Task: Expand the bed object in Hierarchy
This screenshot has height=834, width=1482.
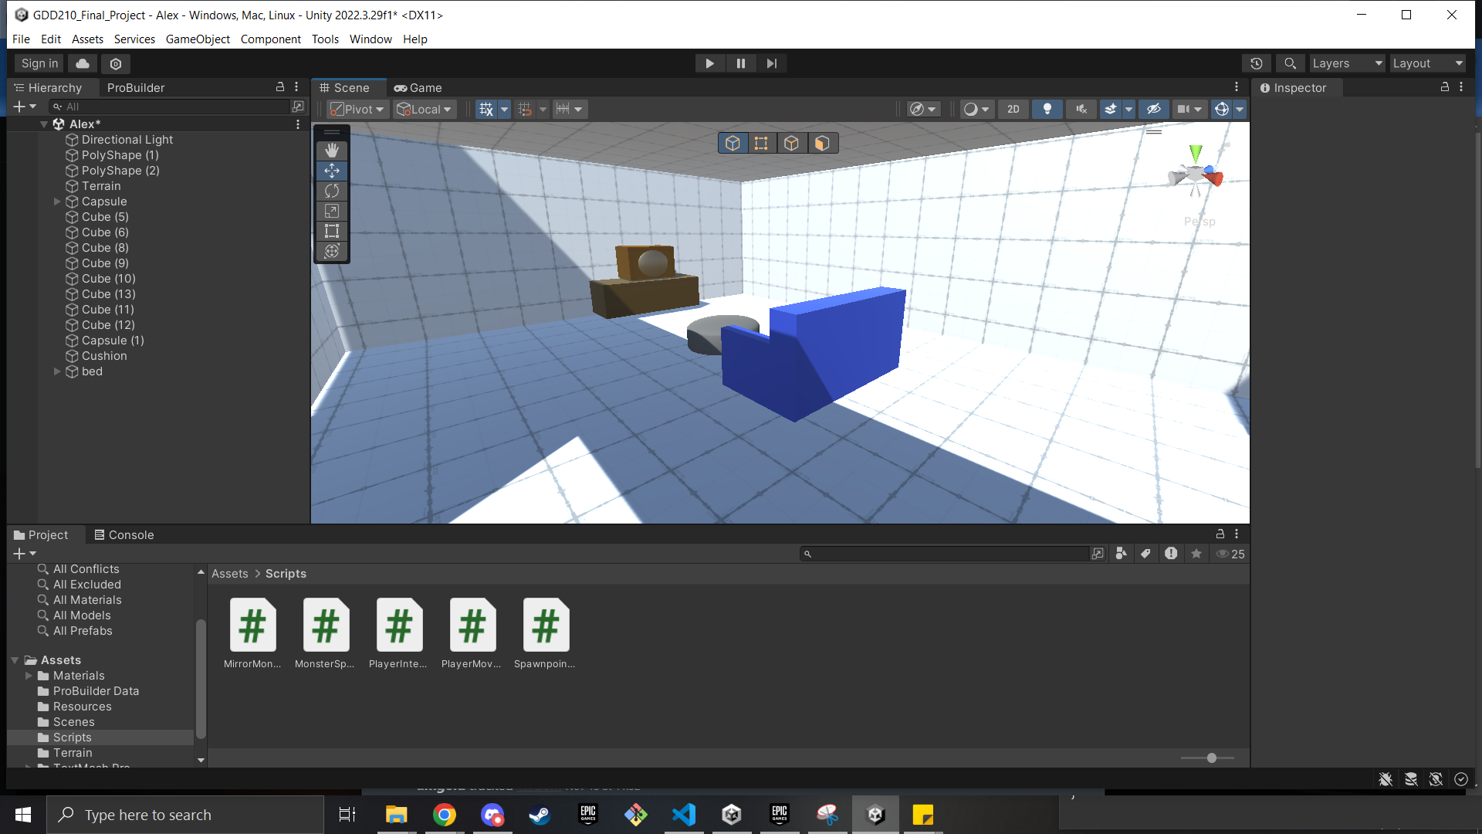Action: pyautogui.click(x=57, y=371)
